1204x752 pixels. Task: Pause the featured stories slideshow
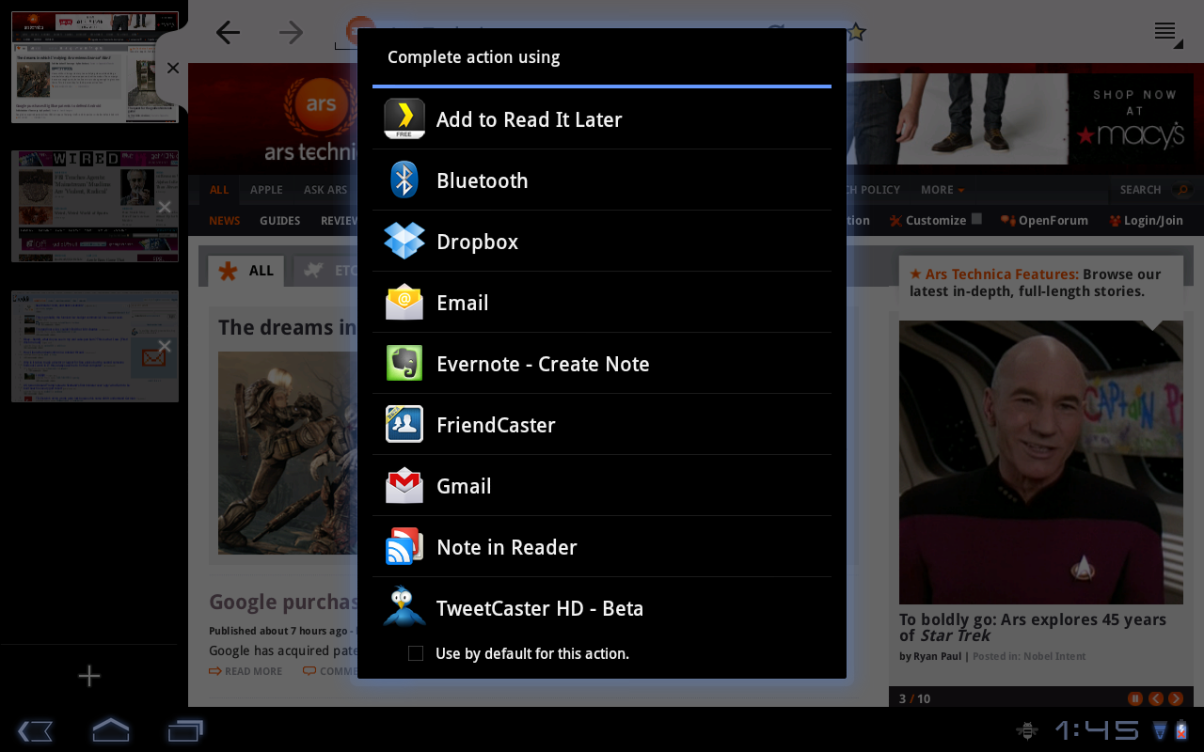tap(1135, 698)
